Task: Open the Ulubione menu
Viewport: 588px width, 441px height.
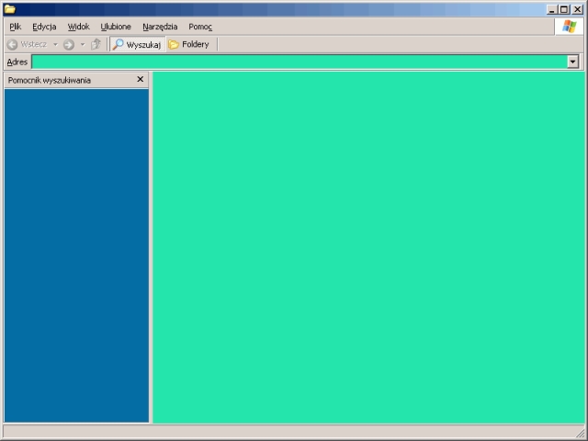Action: click(116, 27)
